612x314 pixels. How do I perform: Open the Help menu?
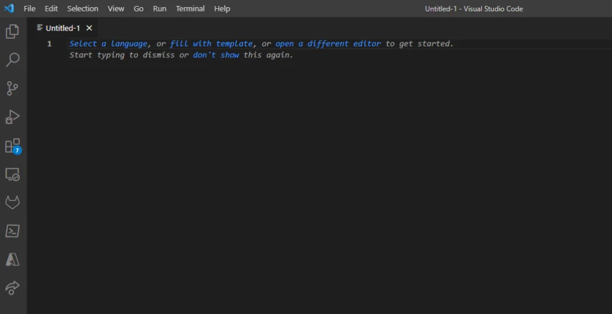click(222, 8)
